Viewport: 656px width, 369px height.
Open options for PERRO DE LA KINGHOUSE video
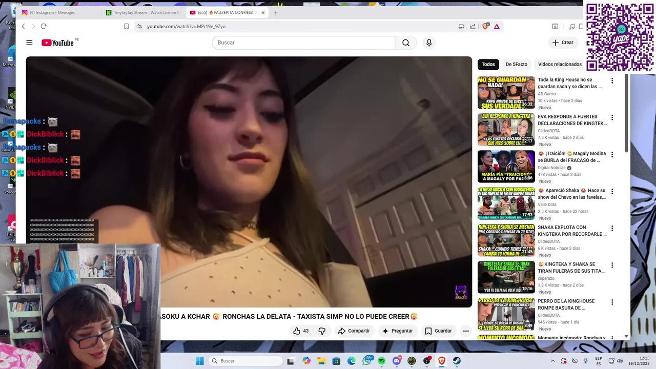pos(612,302)
